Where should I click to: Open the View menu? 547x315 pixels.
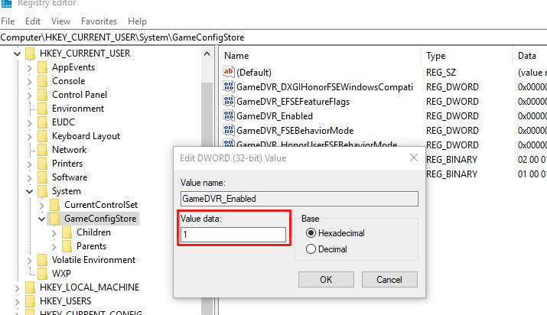(60, 21)
